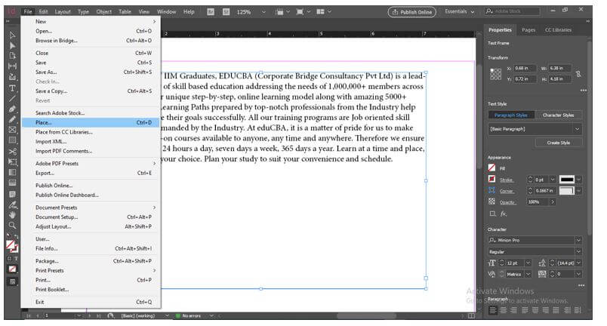Click the drop shadow icon beside fx
Image resolution: width=607 pixels, height=326 pixels.
pyautogui.click(x=492, y=214)
